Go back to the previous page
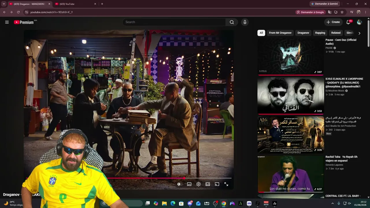Screen dimensions: 370x208 4,12
